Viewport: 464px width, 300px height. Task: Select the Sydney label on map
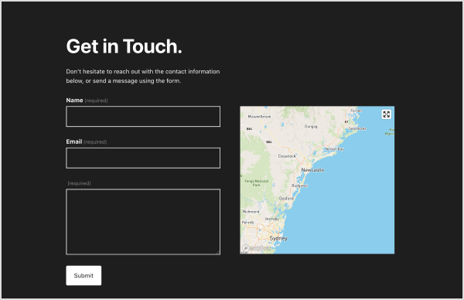(278, 238)
